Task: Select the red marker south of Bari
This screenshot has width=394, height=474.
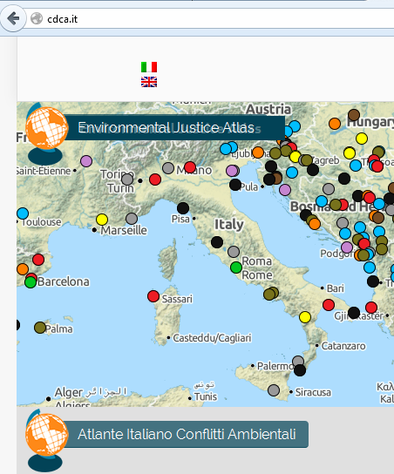Action: point(329,305)
